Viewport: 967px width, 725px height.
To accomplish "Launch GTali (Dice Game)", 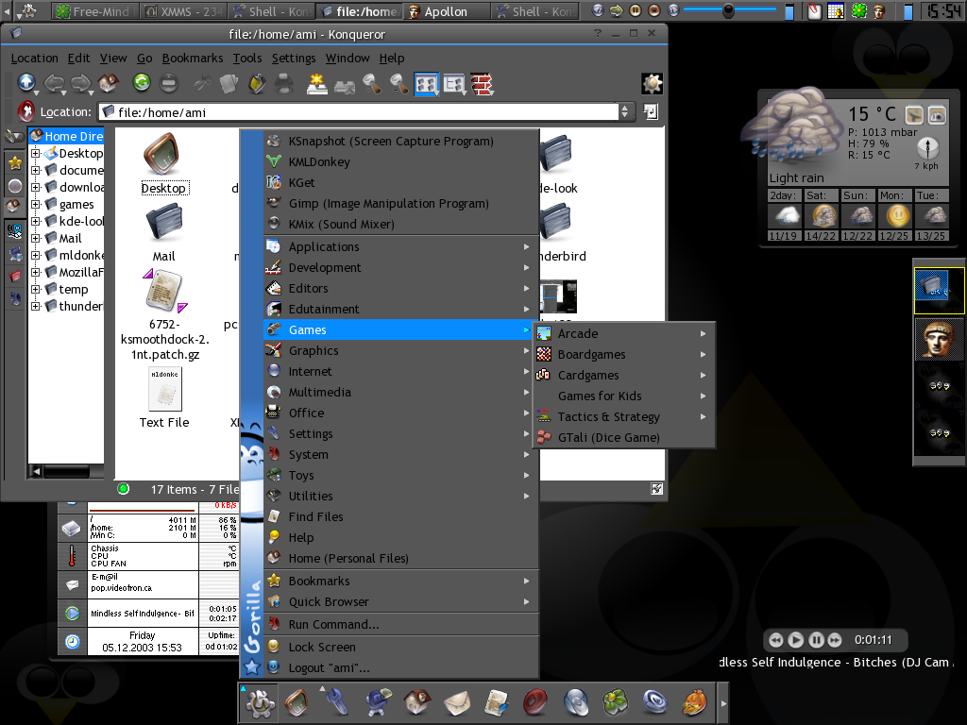I will coord(623,438).
